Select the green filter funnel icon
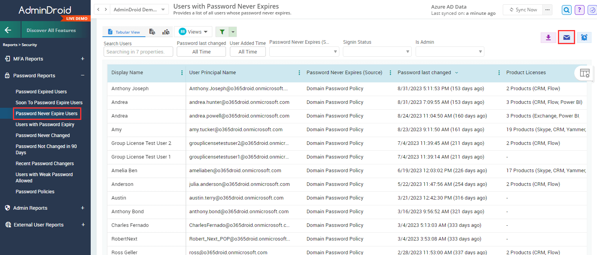 point(222,32)
